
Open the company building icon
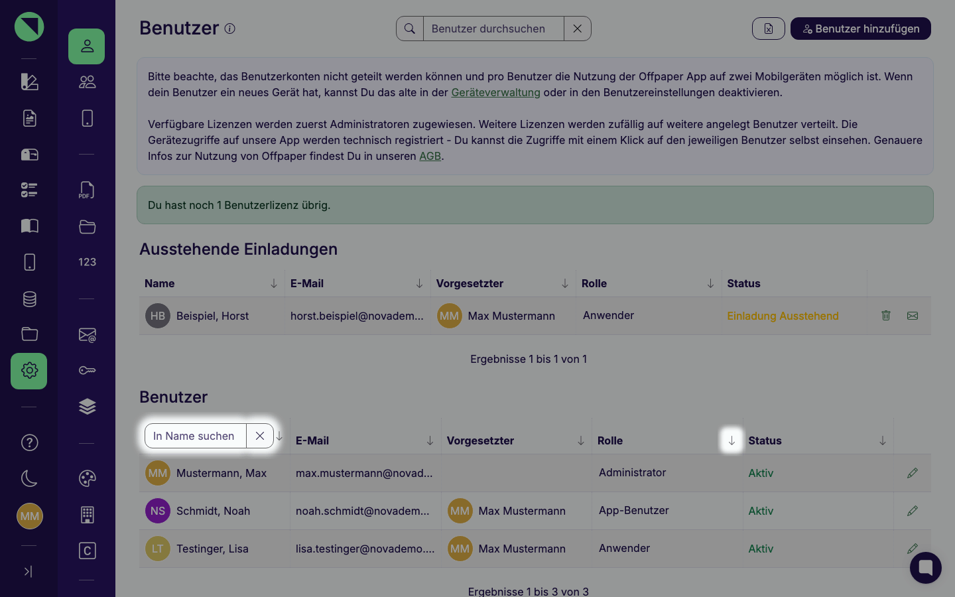87,515
